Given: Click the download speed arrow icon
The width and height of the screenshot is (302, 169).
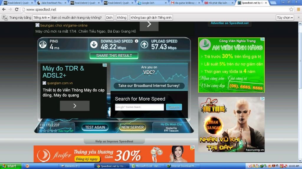Looking at the screenshot, I should point(94,45).
